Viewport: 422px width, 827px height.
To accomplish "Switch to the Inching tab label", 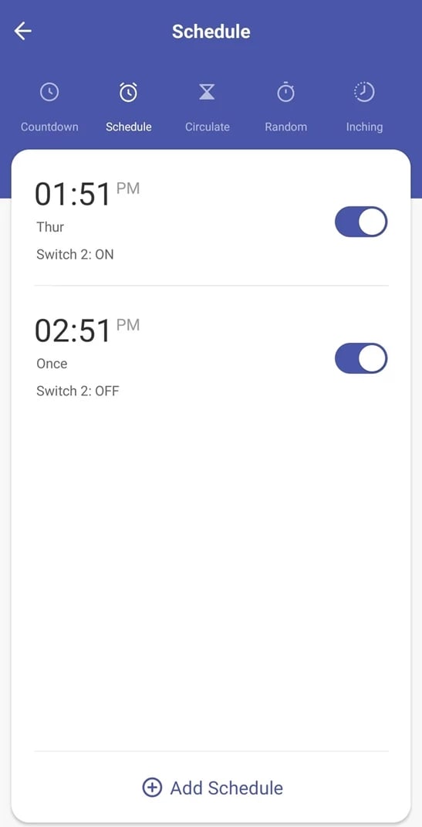I will (364, 127).
